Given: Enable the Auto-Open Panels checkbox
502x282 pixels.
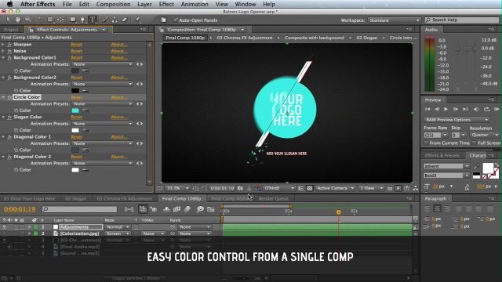Looking at the screenshot, I should click(176, 20).
